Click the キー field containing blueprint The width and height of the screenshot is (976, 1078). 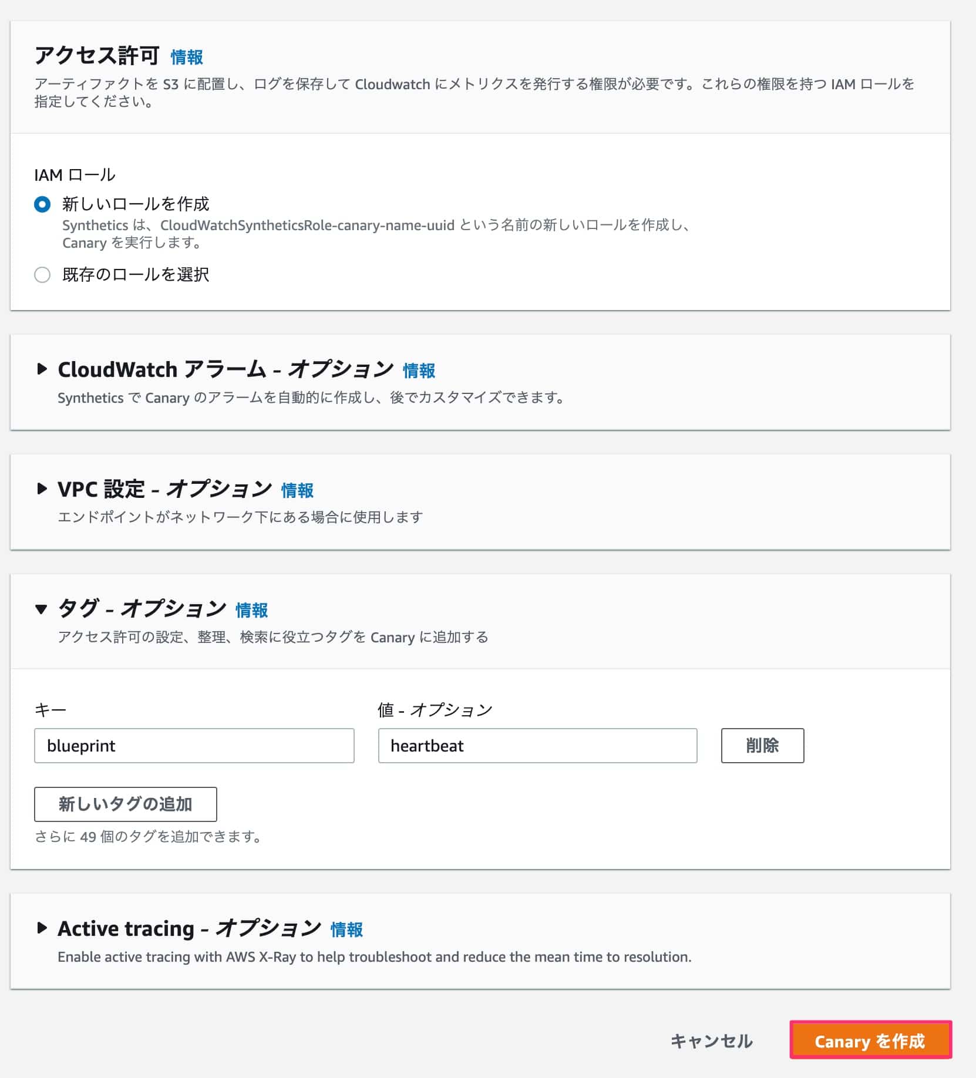(x=194, y=746)
